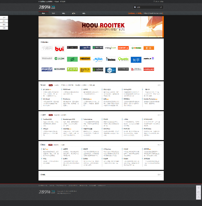Open the PSDCheet site link
202x206 pixels.
coord(67,89)
